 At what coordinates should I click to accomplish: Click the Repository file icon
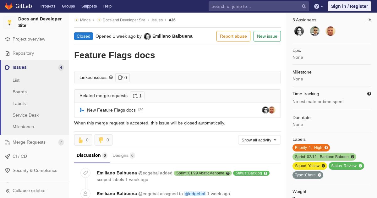pyautogui.click(x=8, y=53)
